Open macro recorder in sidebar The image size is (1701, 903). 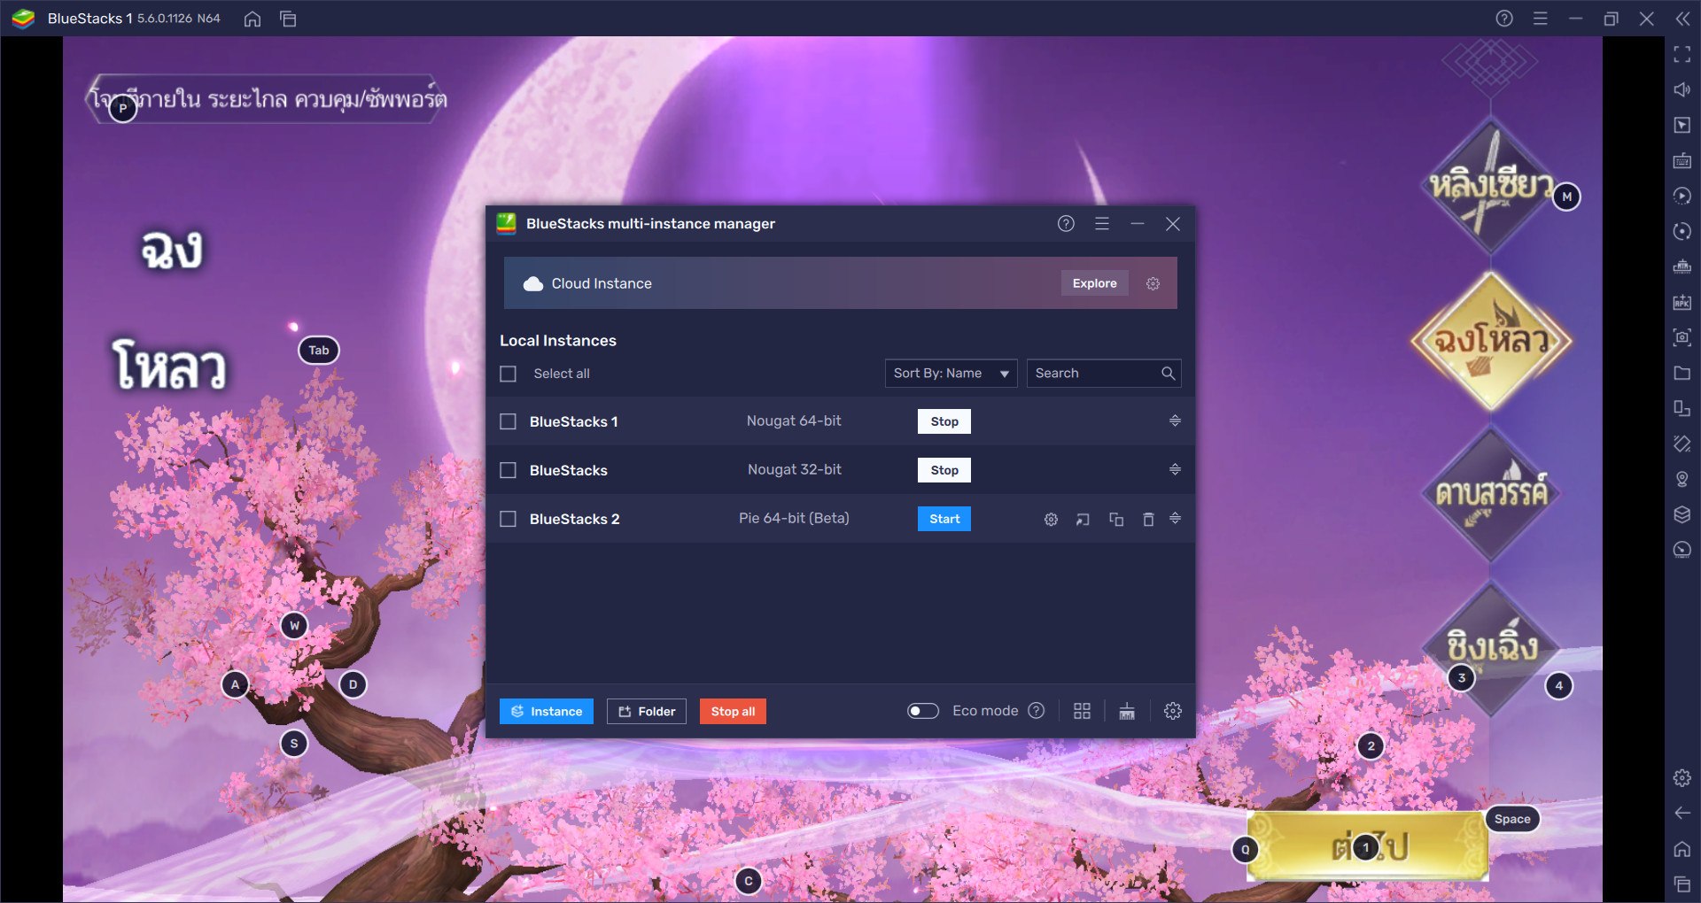[x=1682, y=197]
